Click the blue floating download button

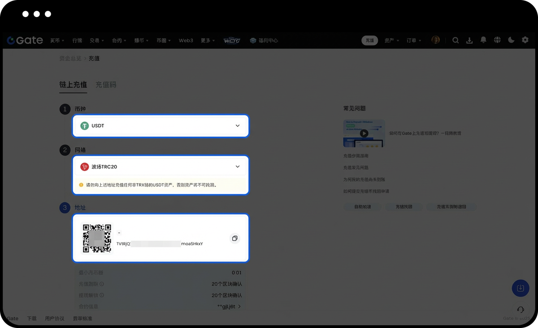[x=521, y=288]
